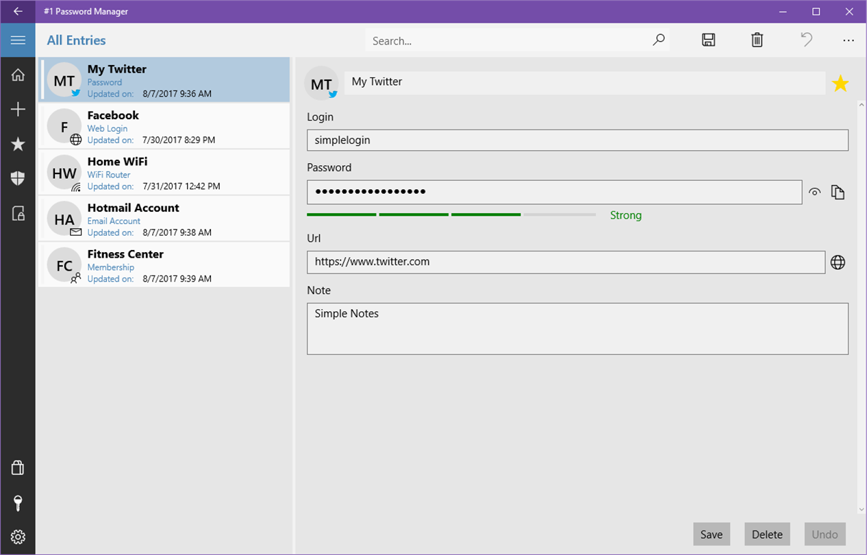Screen dimensions: 867x555
Task: Open the store bag icon in the sidebar
Action: coord(18,468)
